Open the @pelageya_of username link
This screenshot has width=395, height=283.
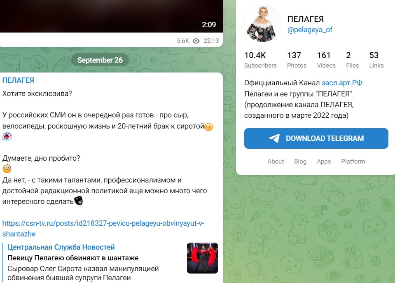(x=310, y=30)
